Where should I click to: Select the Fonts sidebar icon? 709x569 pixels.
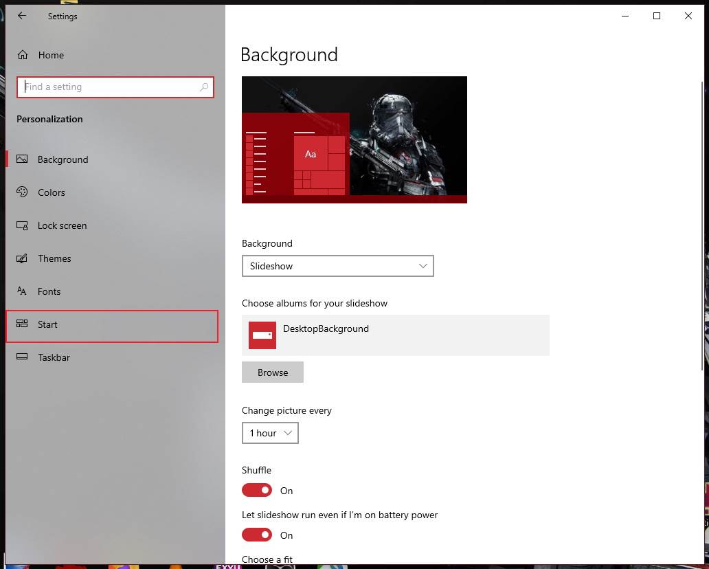pos(23,291)
